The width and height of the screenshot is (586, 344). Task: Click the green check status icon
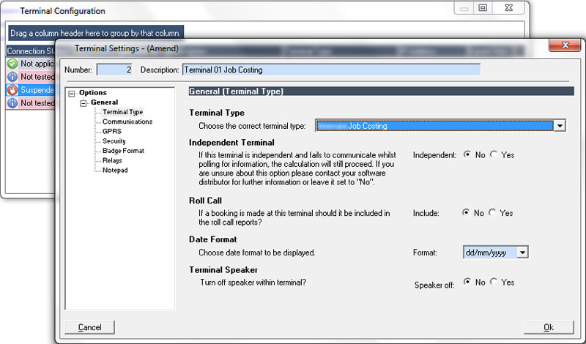(12, 64)
